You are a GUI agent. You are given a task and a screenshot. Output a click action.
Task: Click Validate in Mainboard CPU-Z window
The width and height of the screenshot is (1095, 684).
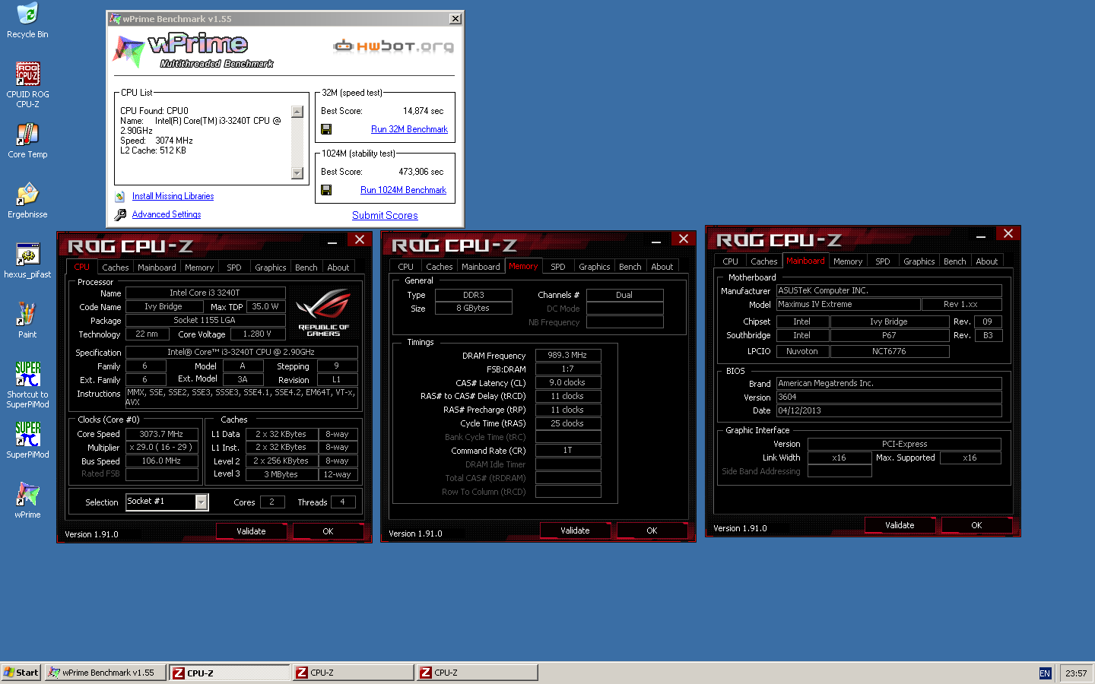click(x=900, y=525)
